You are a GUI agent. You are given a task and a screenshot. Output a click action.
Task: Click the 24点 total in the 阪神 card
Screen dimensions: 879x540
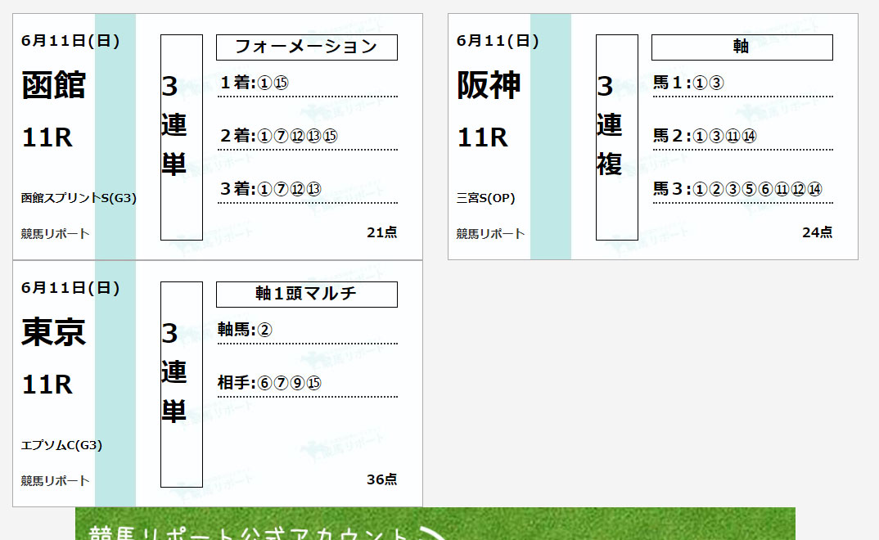[817, 232]
